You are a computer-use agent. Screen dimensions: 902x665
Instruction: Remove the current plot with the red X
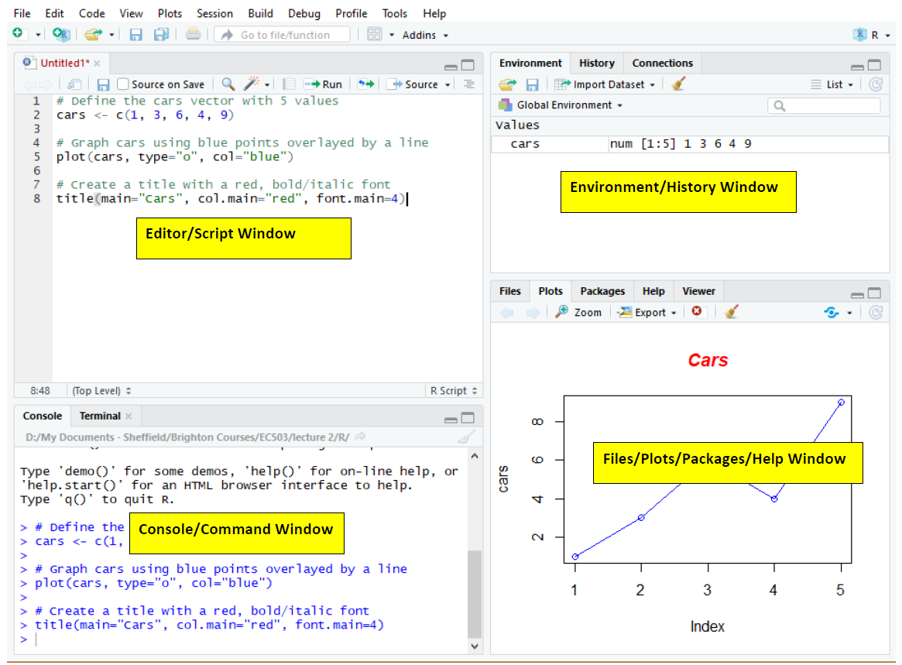(695, 312)
